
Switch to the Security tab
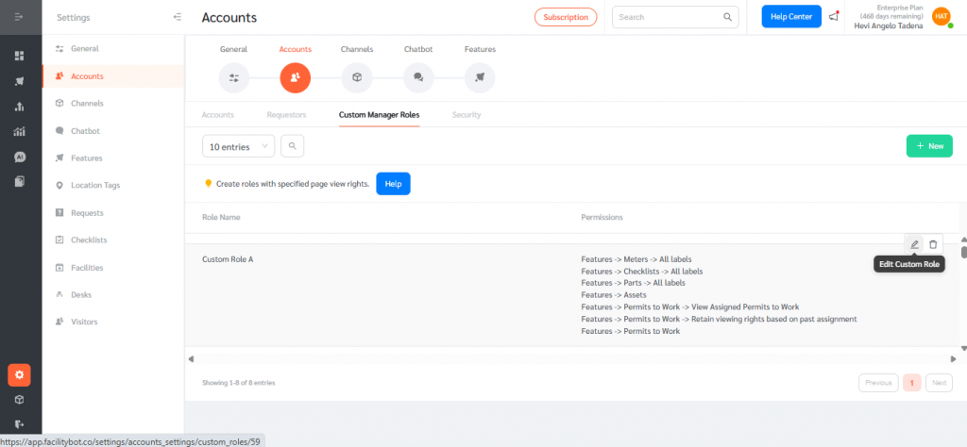[x=466, y=115]
